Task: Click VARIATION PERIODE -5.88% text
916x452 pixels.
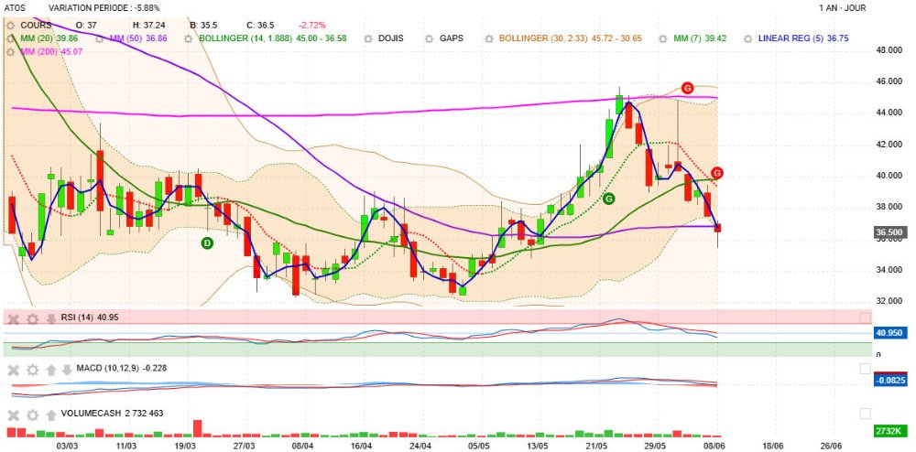Action: tap(104, 8)
